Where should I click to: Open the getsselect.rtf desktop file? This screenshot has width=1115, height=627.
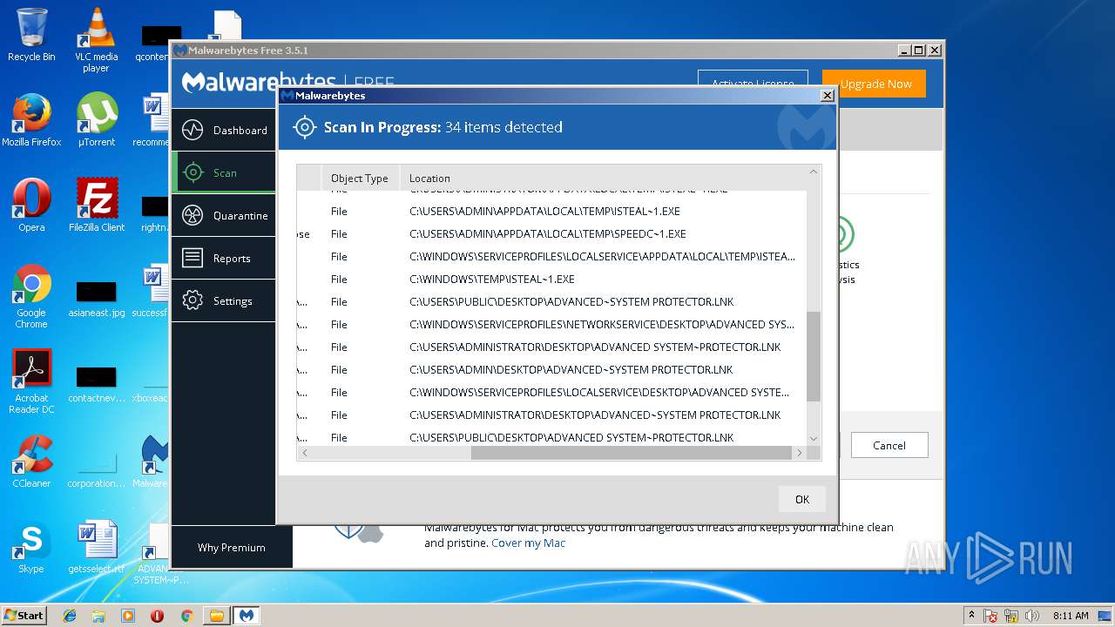coord(96,547)
